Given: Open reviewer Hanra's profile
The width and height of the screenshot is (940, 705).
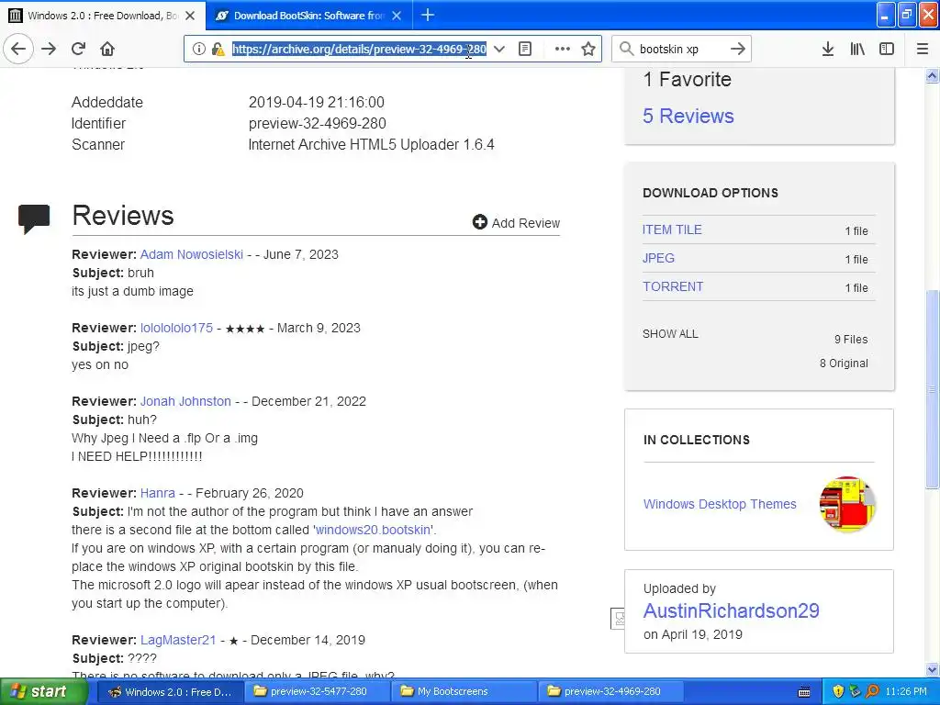Looking at the screenshot, I should click(158, 493).
